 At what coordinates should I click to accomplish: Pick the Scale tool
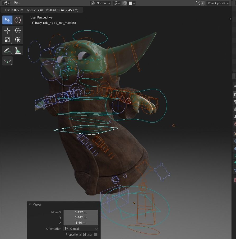7,40
